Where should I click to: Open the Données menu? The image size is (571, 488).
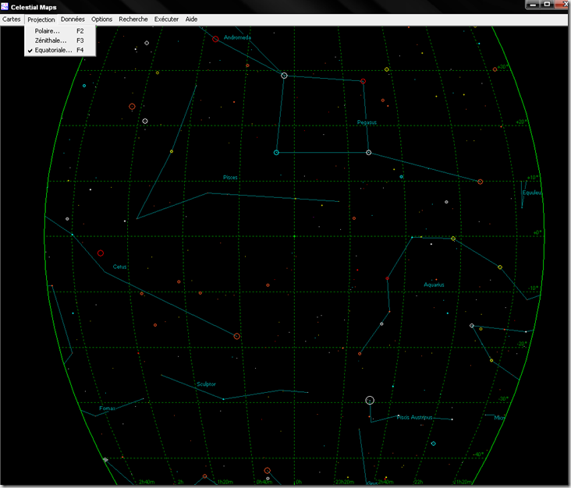[x=73, y=19]
